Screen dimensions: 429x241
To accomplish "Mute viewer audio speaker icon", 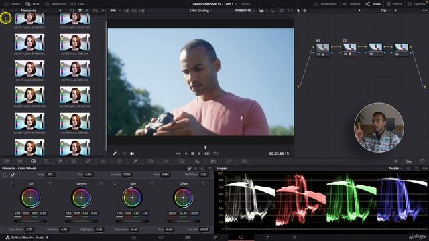I will point(132,153).
